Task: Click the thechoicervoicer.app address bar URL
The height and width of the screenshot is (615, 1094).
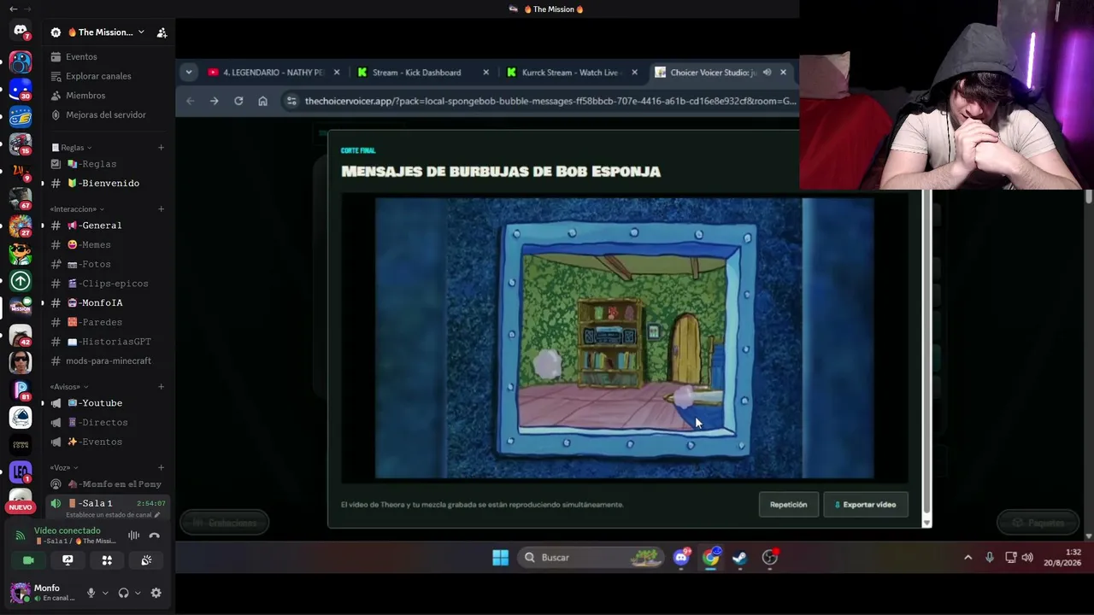Action: coord(550,101)
